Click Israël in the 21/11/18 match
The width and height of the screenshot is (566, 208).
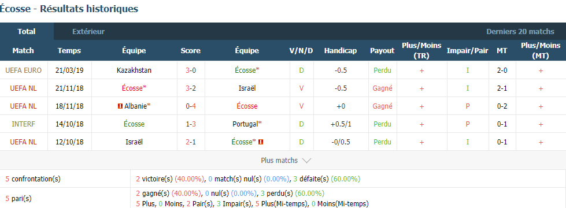click(247, 88)
